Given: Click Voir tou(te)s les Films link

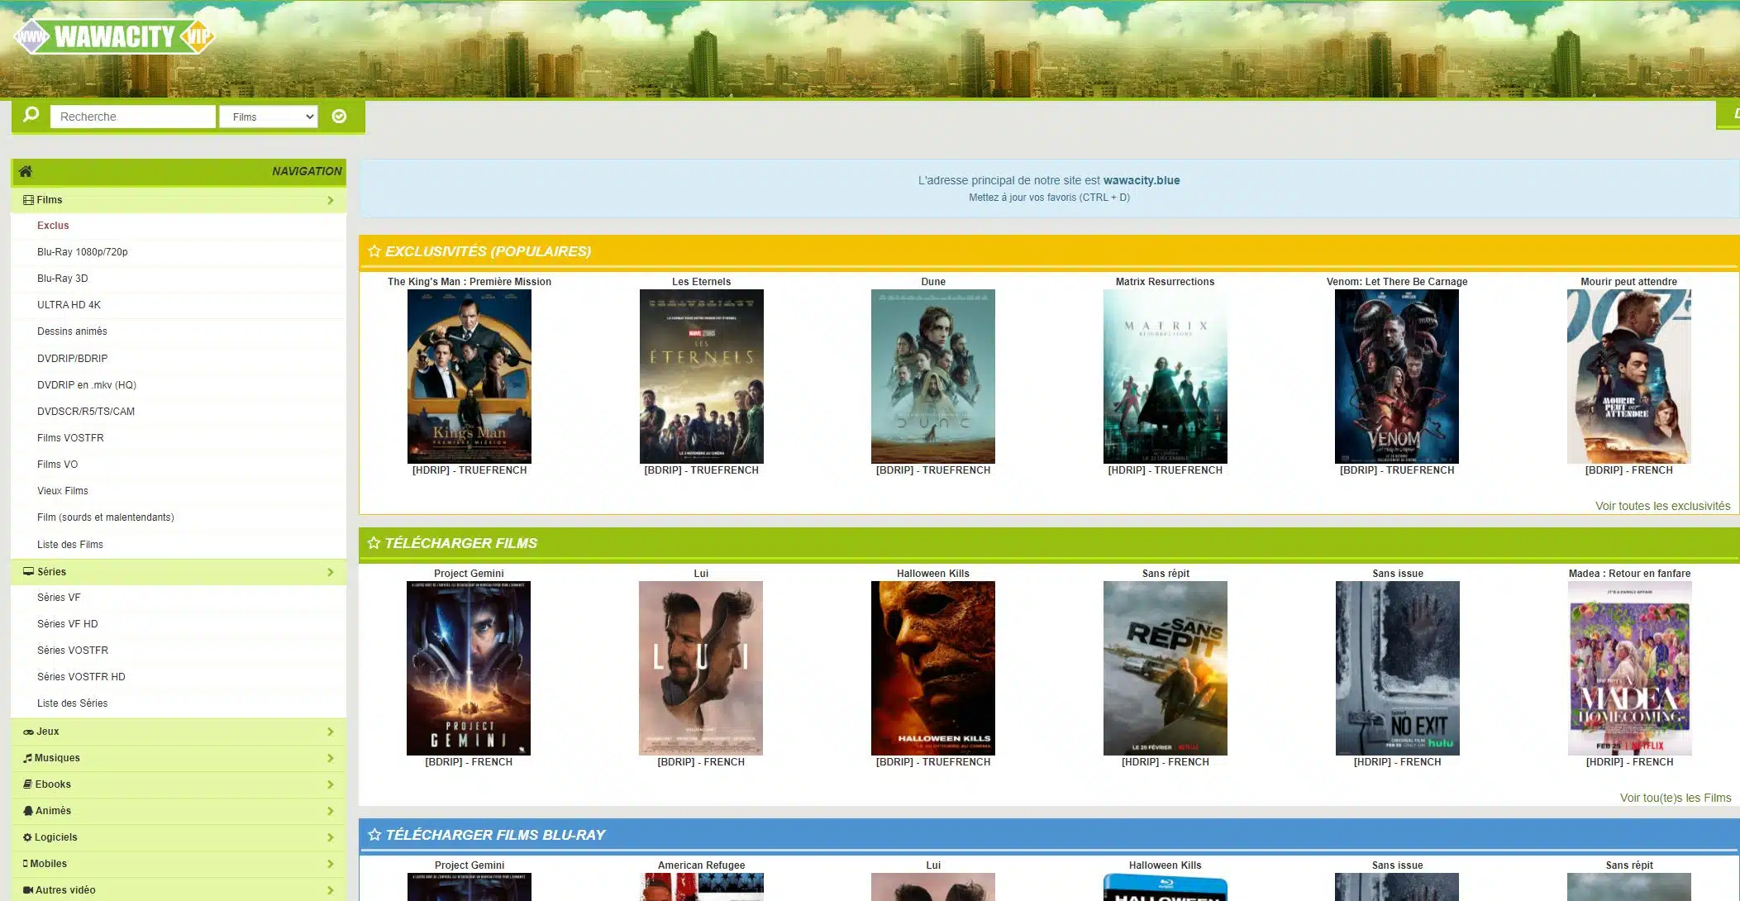Looking at the screenshot, I should click(x=1676, y=798).
